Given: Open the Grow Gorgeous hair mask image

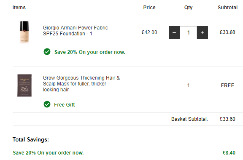Looking at the screenshot, I should [x=24, y=85].
